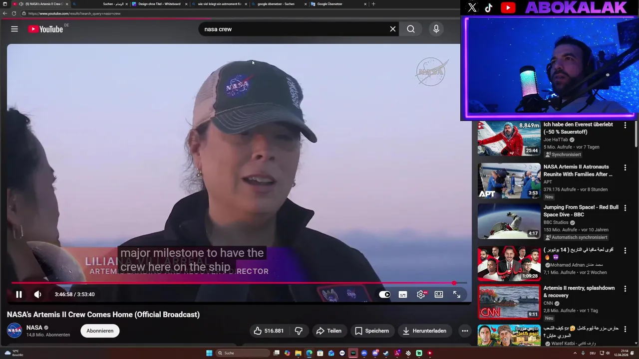
Task: Open 'Ich habe den Everest überlebt' title
Action: click(578, 128)
